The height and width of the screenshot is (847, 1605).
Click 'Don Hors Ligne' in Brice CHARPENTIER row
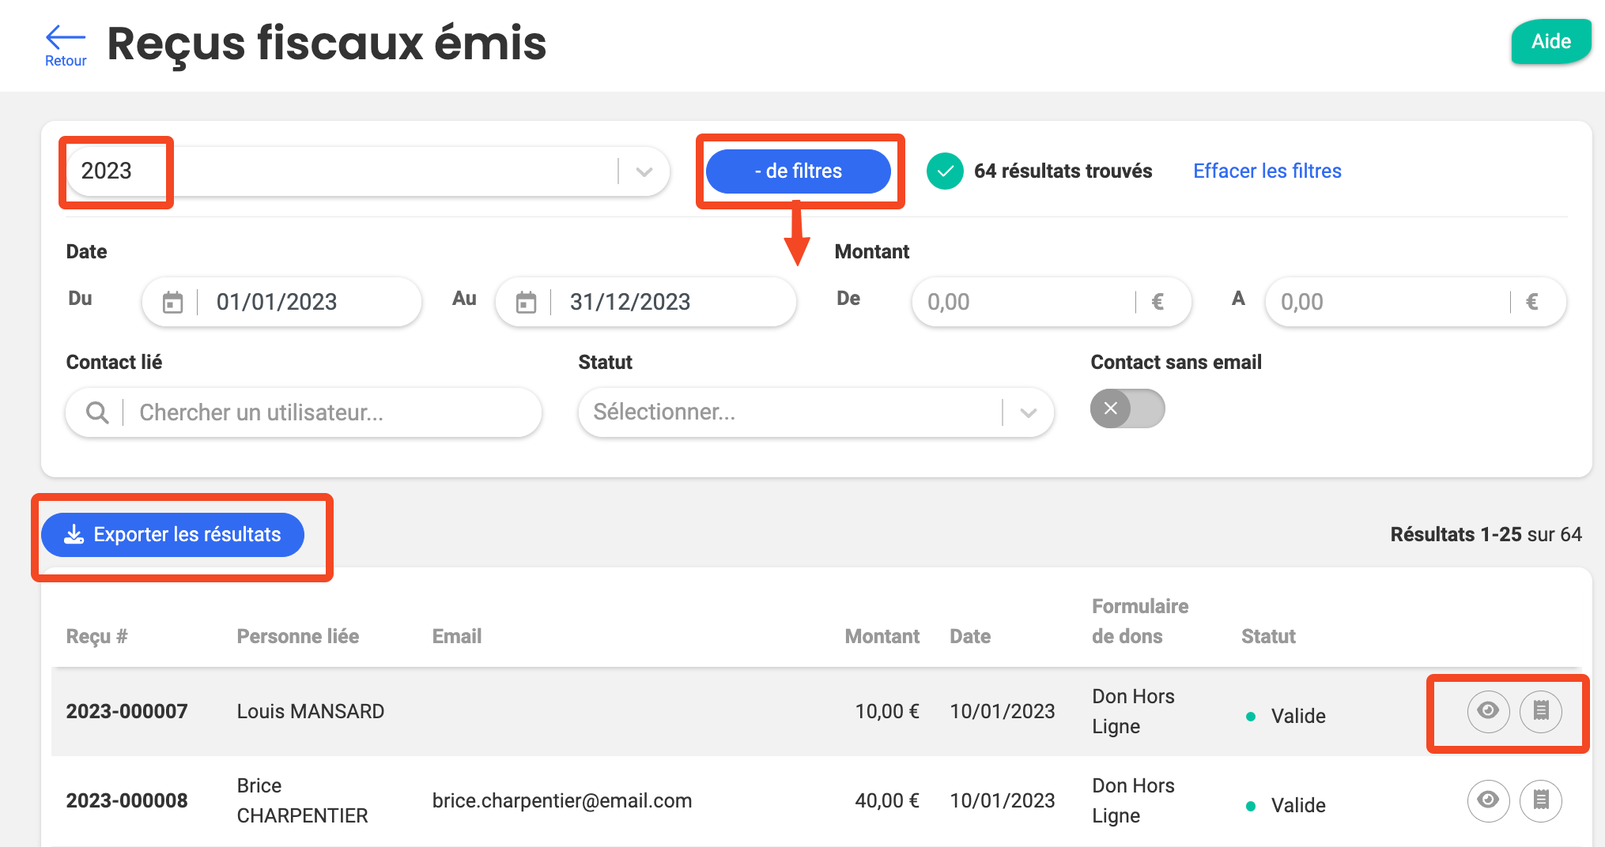1133,800
